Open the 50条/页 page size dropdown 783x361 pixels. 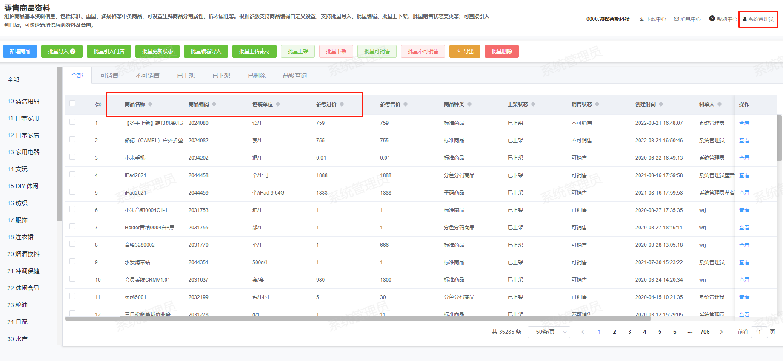click(549, 332)
